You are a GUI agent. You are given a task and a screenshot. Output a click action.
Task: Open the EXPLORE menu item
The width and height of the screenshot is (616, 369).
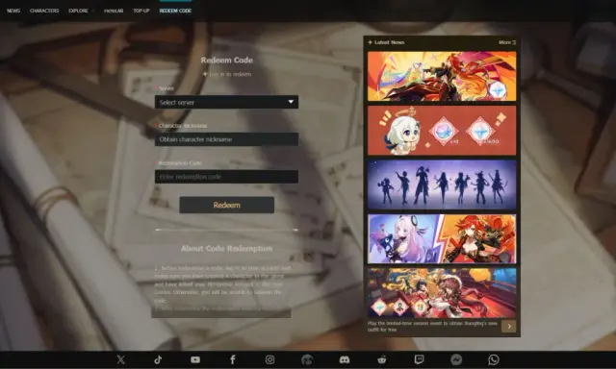78,11
